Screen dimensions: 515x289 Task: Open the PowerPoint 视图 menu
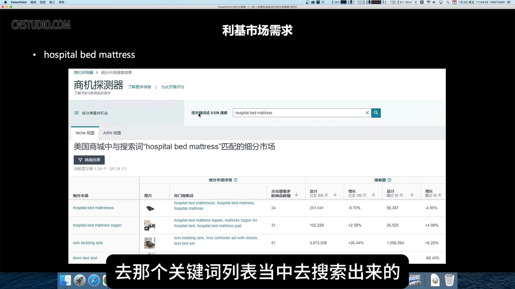43,2
